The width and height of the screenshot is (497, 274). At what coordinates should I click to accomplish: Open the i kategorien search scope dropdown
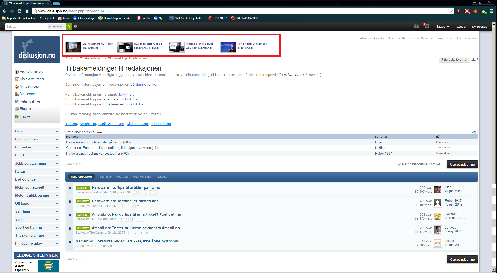[56, 27]
